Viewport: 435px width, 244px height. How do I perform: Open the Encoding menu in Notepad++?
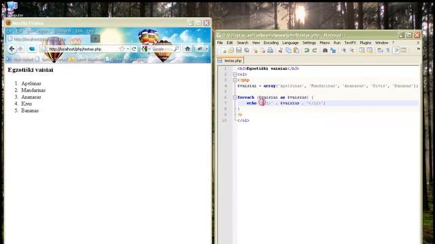pyautogui.click(x=271, y=43)
